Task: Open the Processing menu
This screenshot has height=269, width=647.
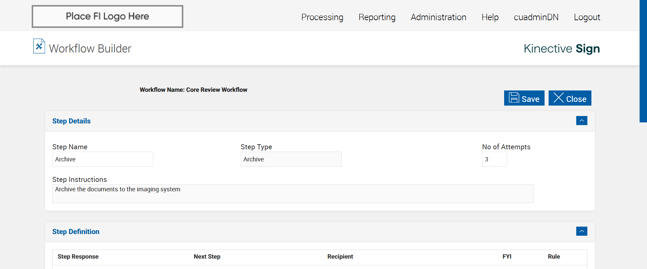Action: (322, 17)
